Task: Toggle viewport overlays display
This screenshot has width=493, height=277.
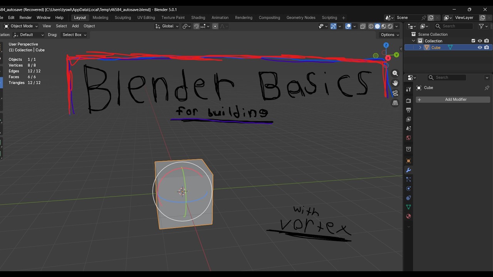Action: 348,26
